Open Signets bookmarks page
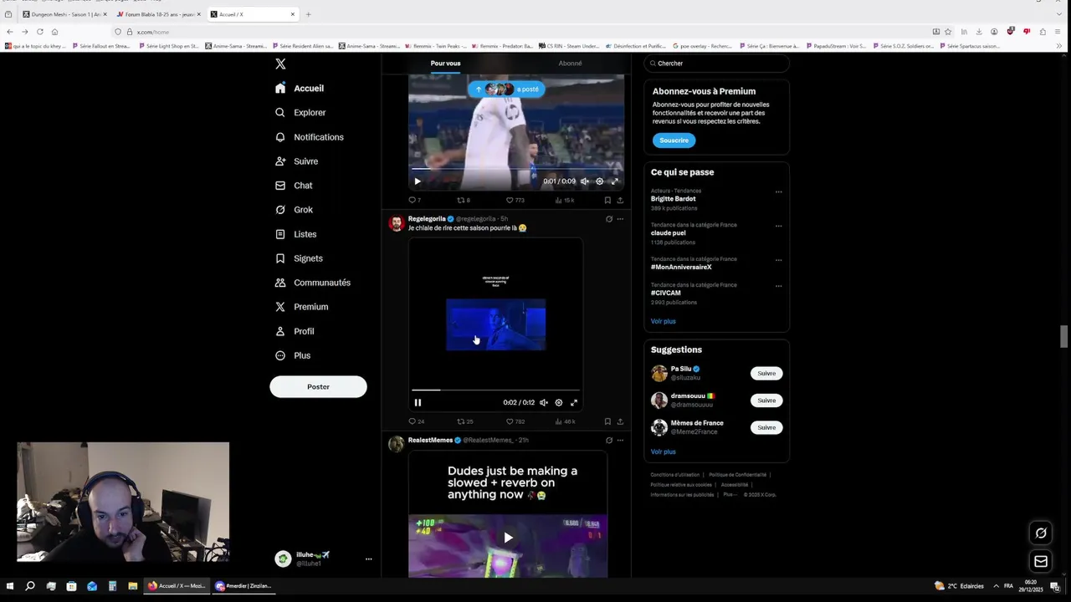1071x602 pixels. [299, 258]
